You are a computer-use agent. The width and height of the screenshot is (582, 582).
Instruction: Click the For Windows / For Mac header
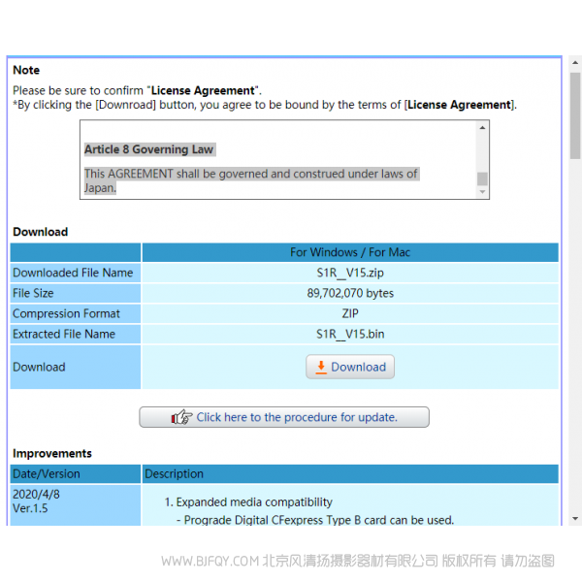coord(350,252)
